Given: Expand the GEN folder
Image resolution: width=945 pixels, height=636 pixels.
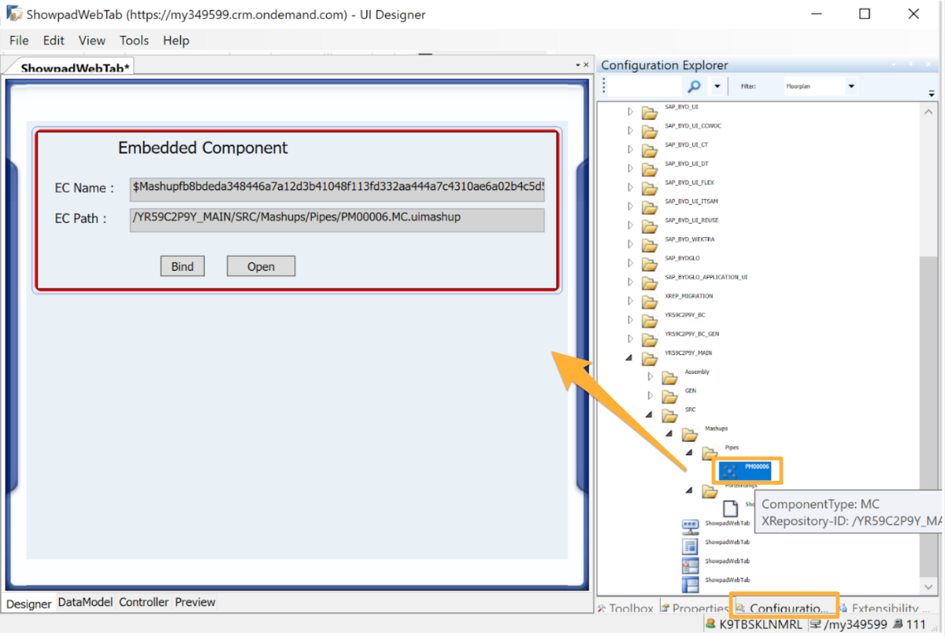Looking at the screenshot, I should coord(650,396).
